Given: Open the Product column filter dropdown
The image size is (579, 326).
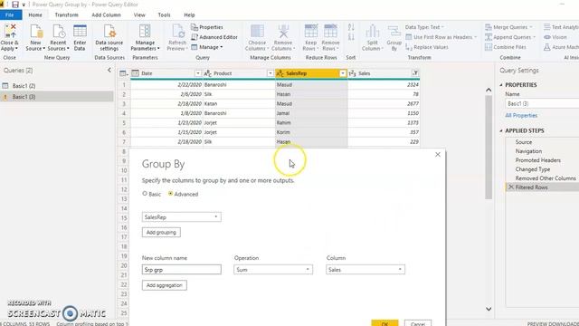Looking at the screenshot, I should tap(271, 73).
